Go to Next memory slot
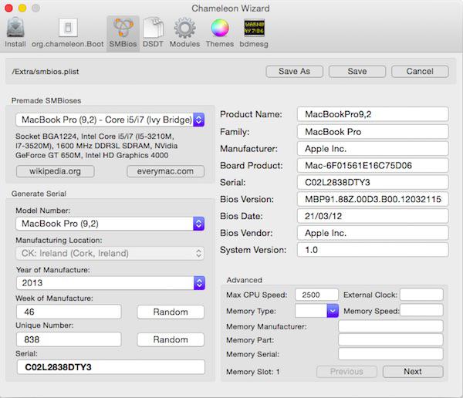Image resolution: width=463 pixels, height=398 pixels. 413,372
